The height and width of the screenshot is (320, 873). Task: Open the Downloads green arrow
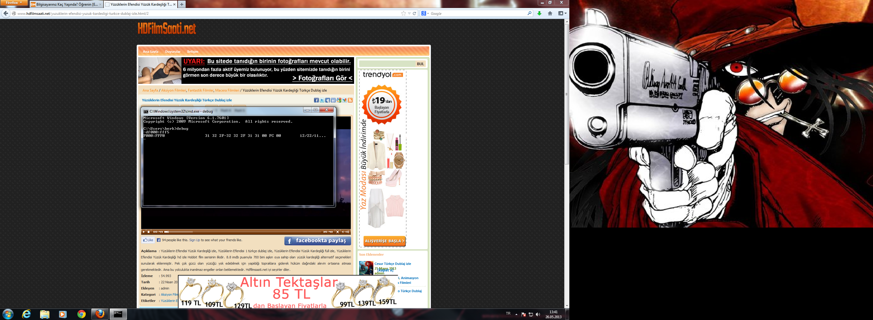click(x=539, y=14)
